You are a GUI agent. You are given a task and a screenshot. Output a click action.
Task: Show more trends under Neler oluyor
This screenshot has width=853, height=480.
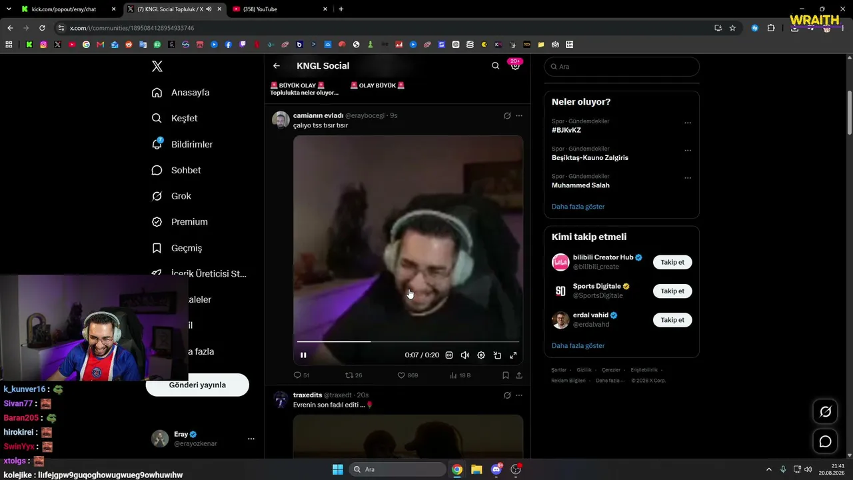(x=578, y=207)
